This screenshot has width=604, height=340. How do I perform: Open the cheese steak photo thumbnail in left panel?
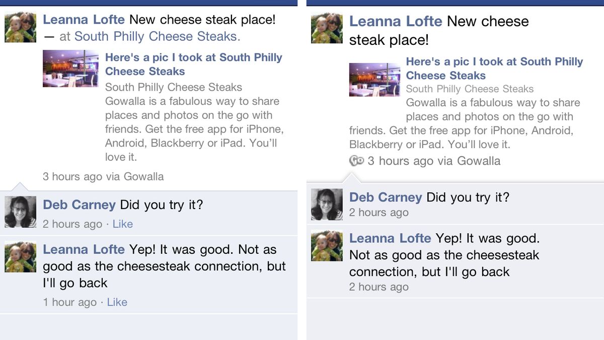coord(70,69)
